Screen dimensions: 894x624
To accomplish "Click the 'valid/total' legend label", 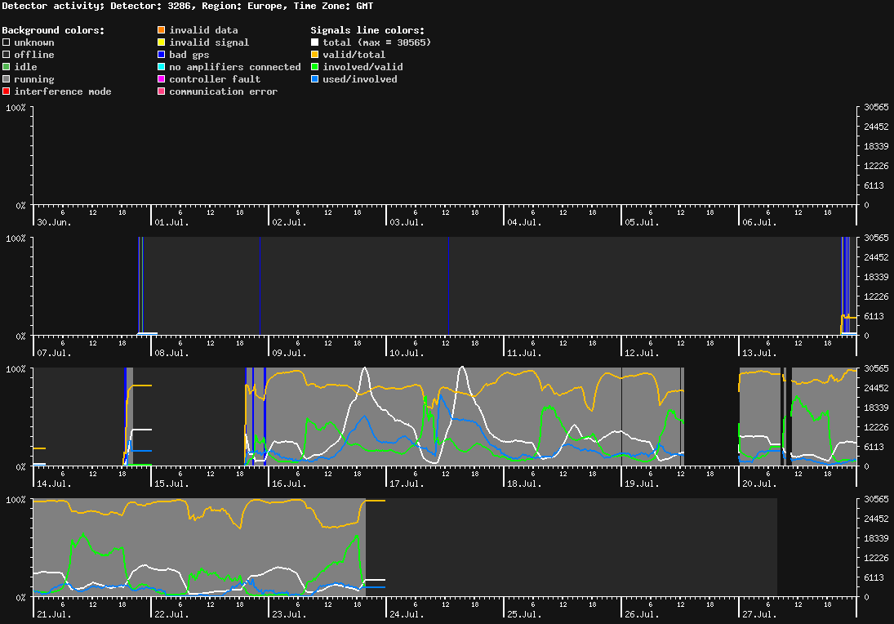I will tap(354, 55).
